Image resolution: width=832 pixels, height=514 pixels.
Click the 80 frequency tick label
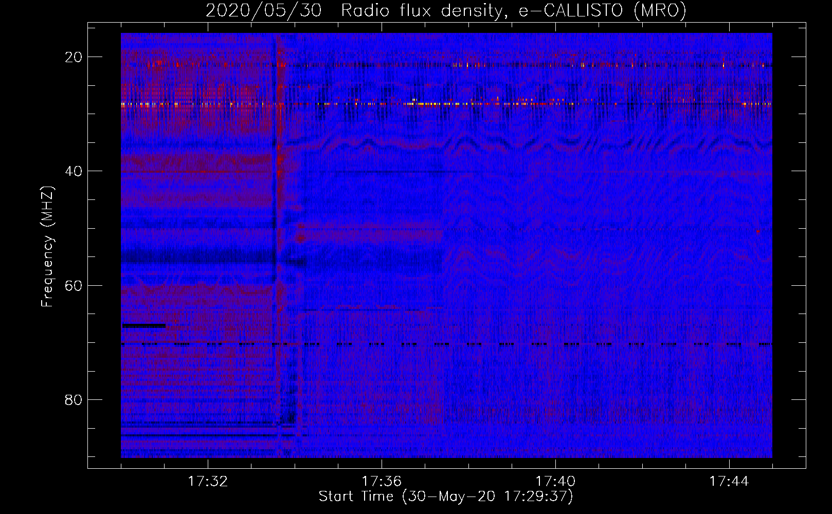[x=74, y=399]
